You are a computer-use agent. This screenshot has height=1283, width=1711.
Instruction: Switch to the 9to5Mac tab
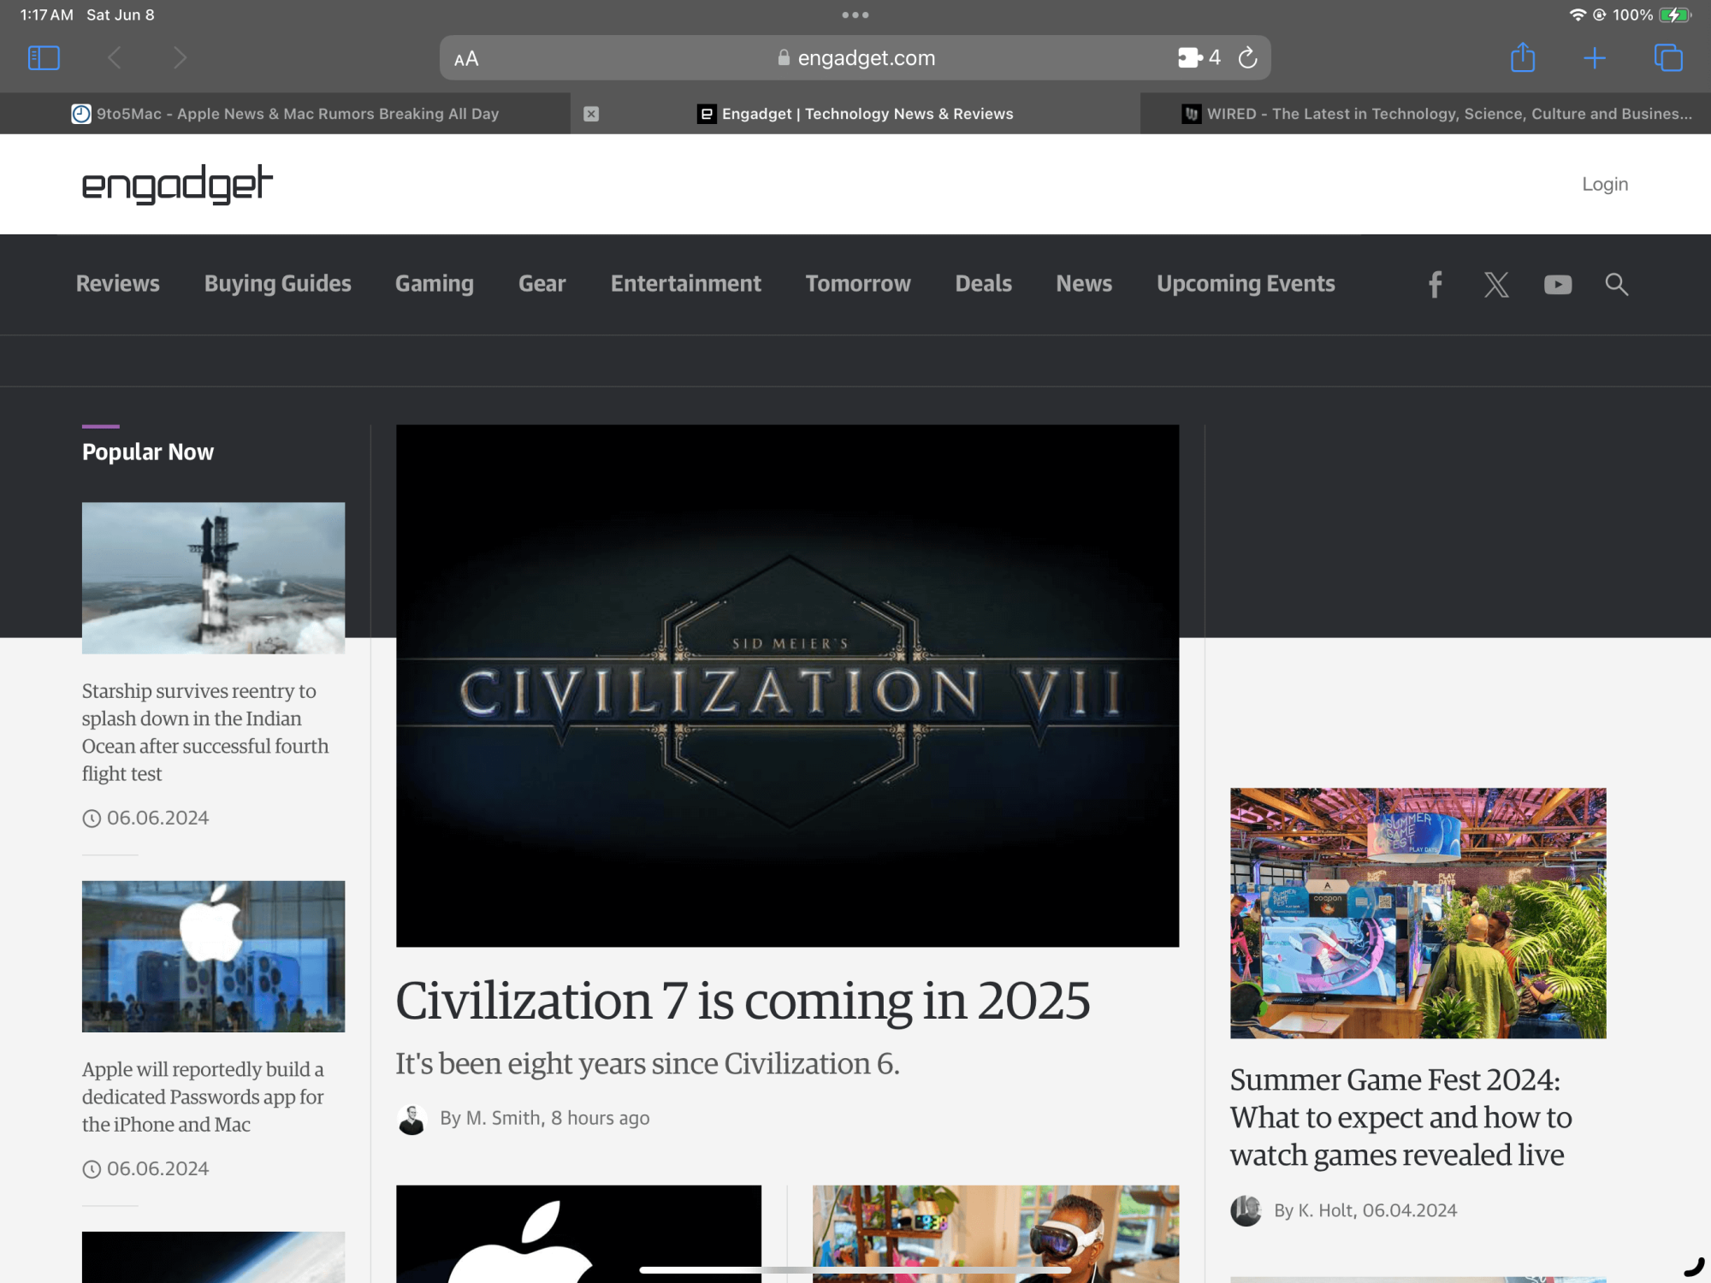[285, 114]
